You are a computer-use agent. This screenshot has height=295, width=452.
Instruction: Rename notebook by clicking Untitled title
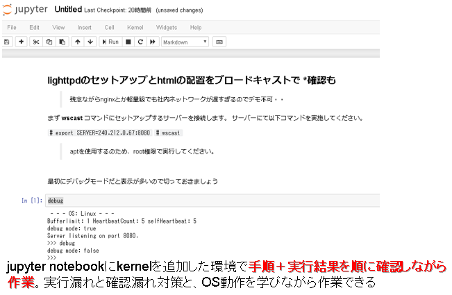[68, 10]
